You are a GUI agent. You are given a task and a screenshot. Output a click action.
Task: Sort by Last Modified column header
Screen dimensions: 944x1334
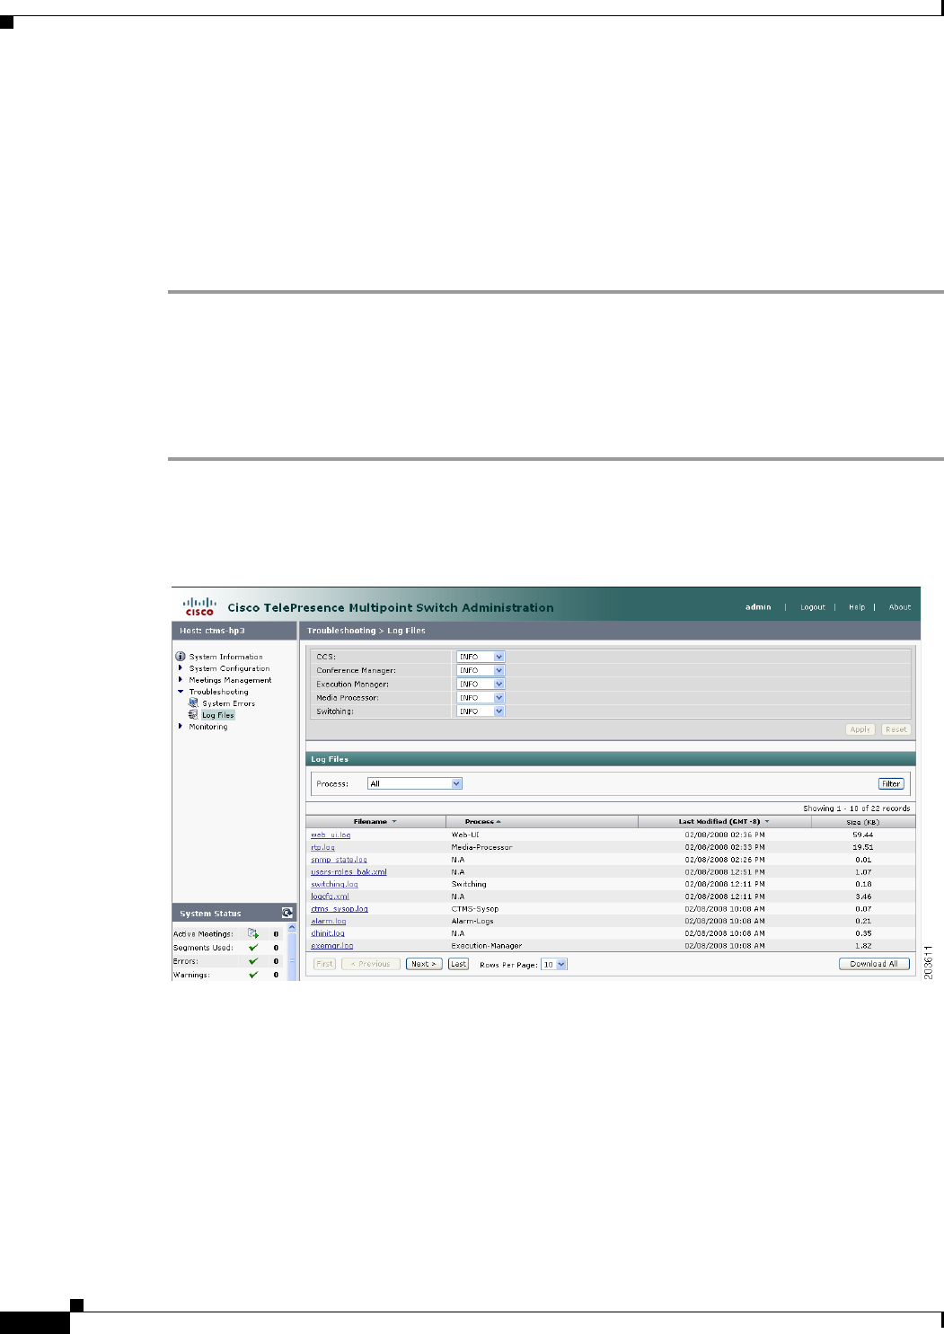pos(725,821)
